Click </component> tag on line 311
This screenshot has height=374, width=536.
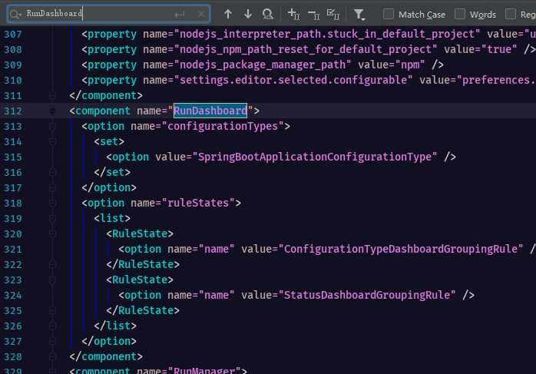coord(106,95)
